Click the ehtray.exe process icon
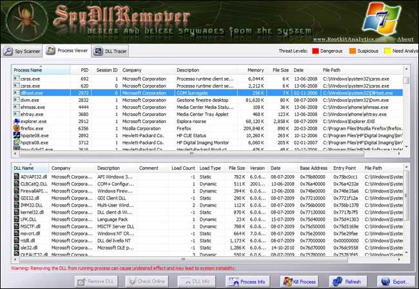Viewport: 419px width, 289px height. pyautogui.click(x=17, y=114)
